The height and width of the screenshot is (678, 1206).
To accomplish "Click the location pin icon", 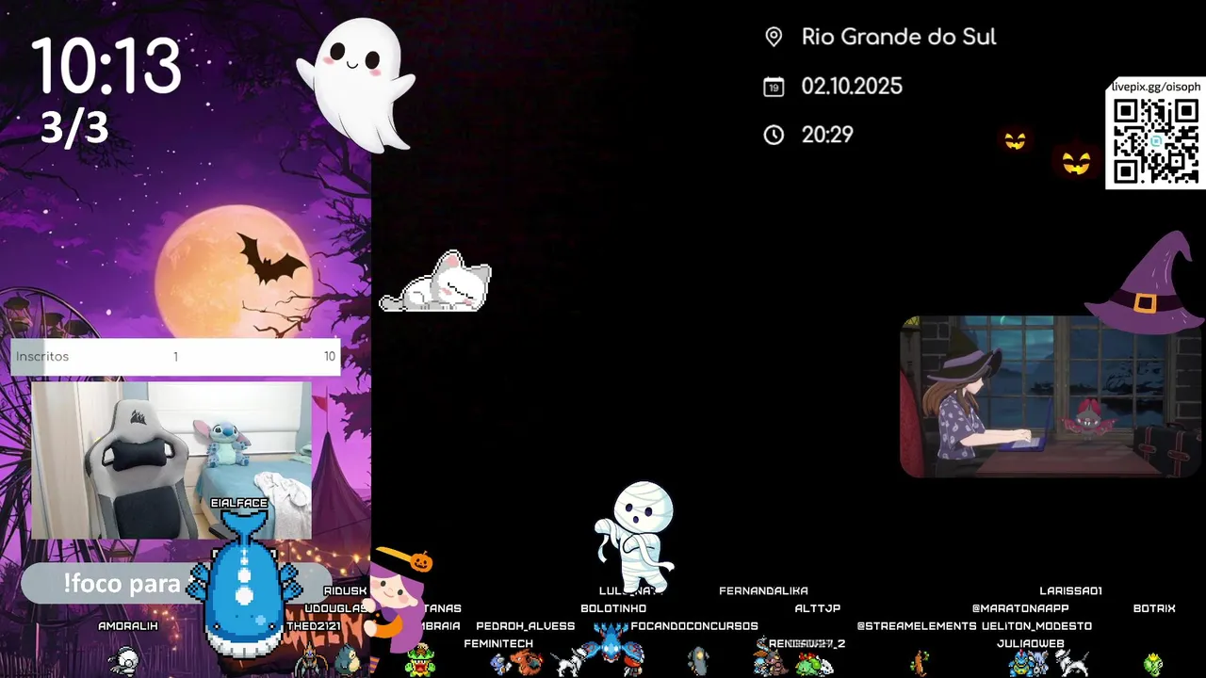I will point(774,37).
